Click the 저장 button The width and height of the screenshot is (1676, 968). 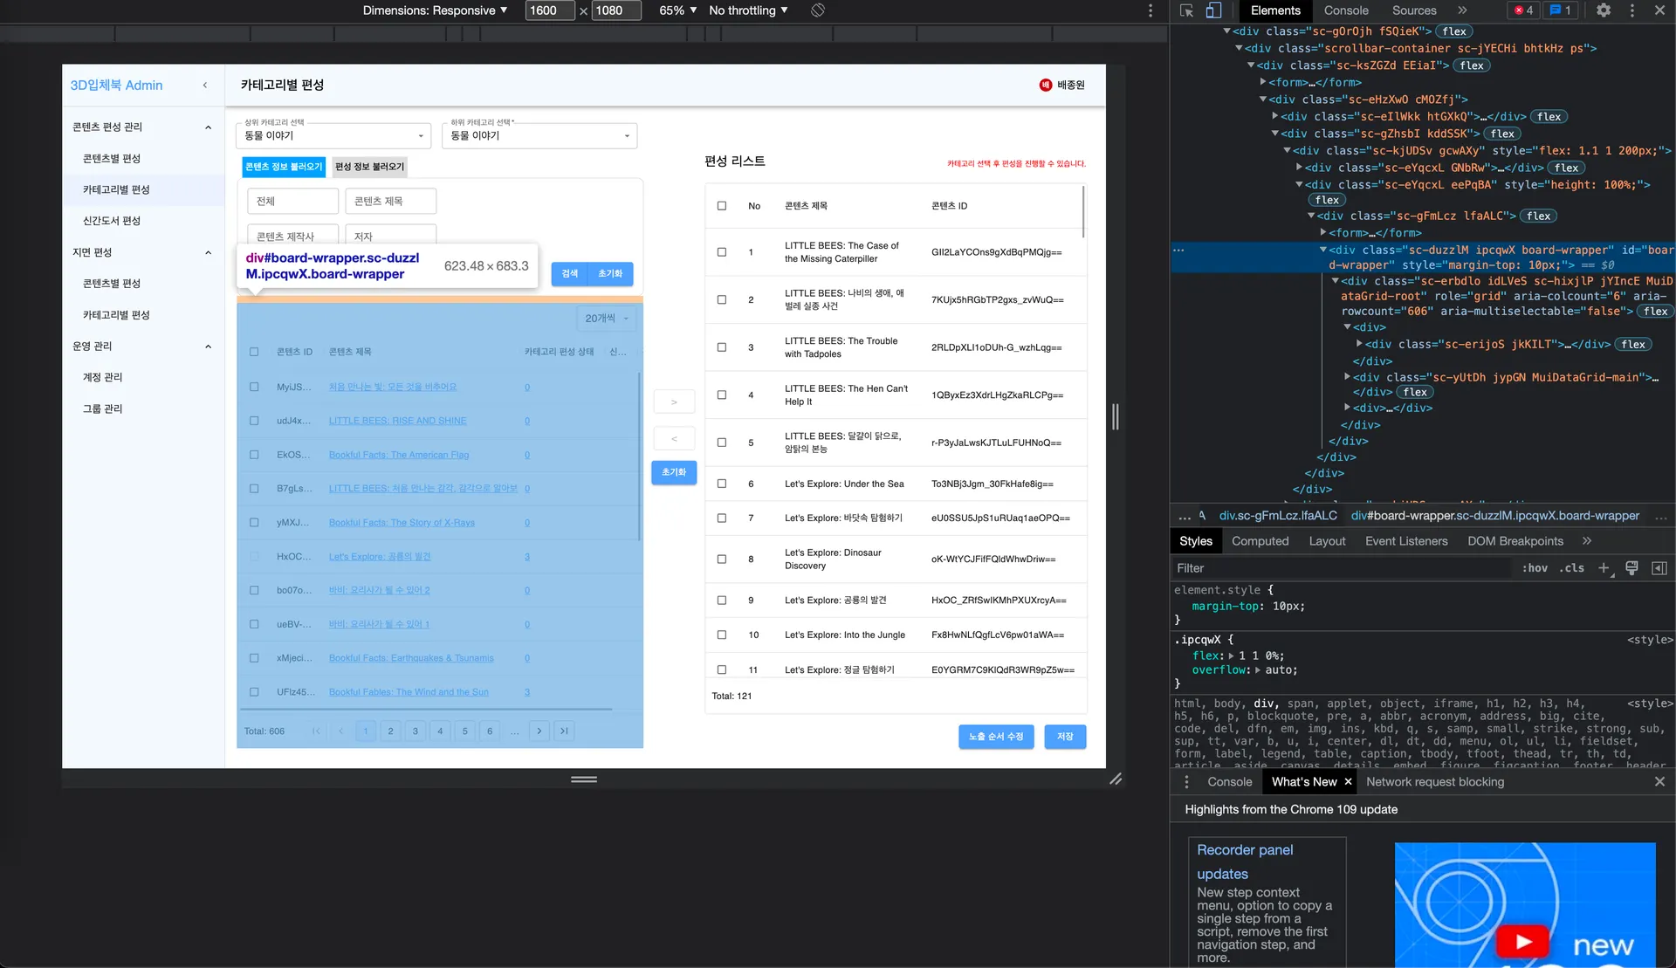1065,737
